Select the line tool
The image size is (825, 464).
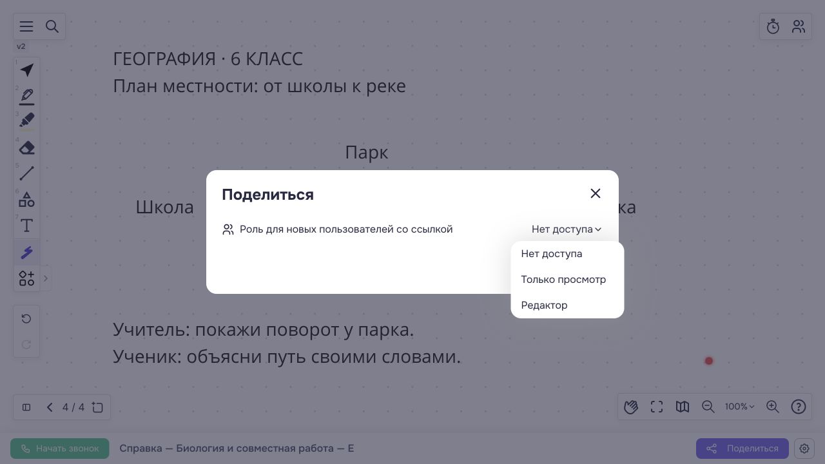pyautogui.click(x=26, y=173)
